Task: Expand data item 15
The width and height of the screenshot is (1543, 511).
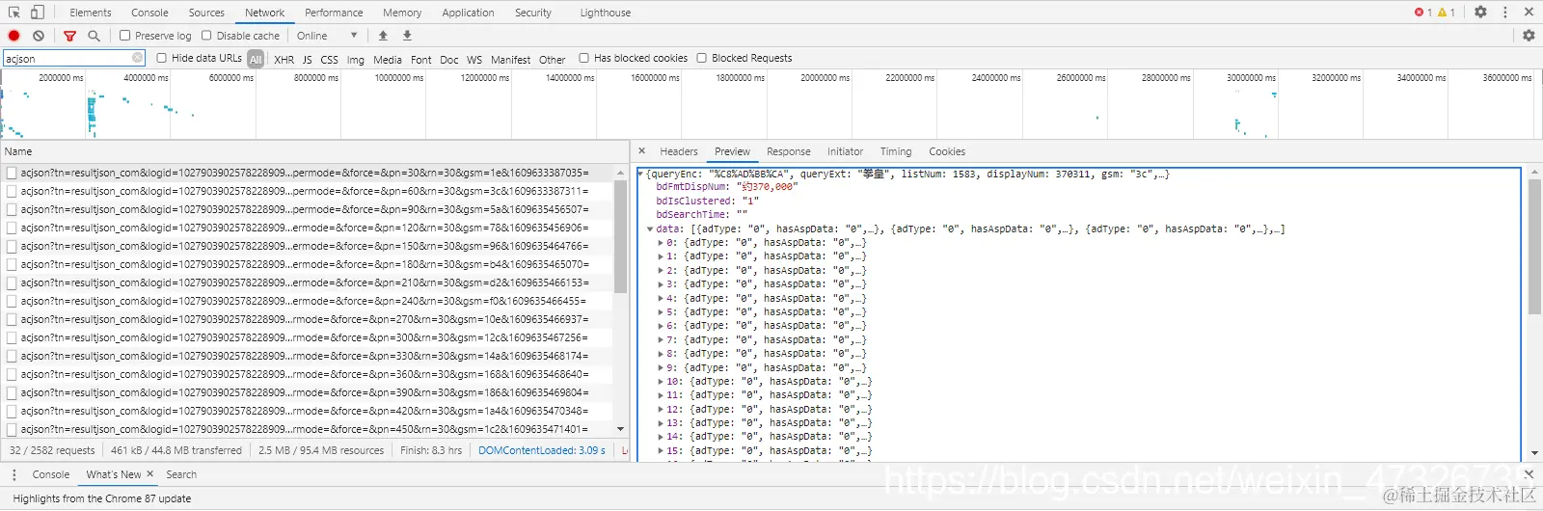Action: [x=661, y=451]
